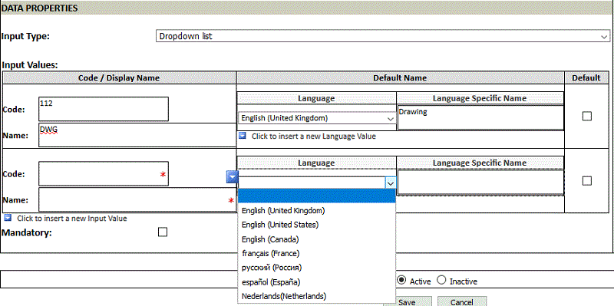Click the Language Specific Name field with Drawing
This screenshot has height=306, width=614.
(480, 117)
